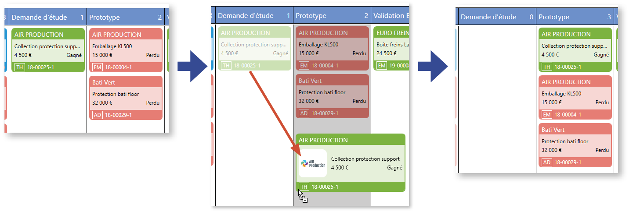Open green AIR PRODUCTION card title, third panel
This screenshot has width=633, height=215.
[566, 34]
